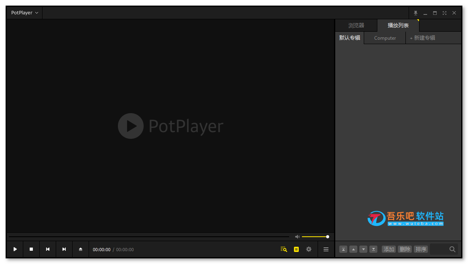Open the playlist search magnifier icon in the control bar
Image resolution: width=468 pixels, height=264 pixels.
click(x=284, y=250)
